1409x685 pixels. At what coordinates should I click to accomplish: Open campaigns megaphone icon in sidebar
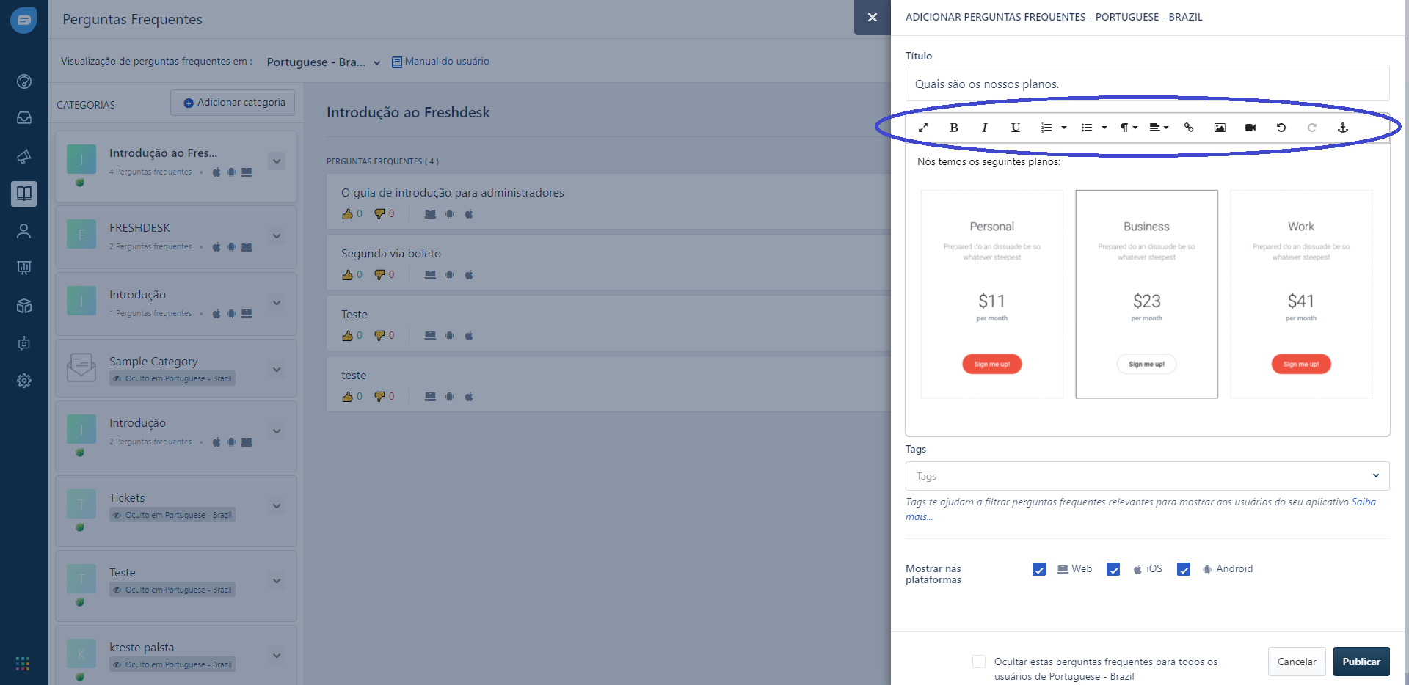pos(24,156)
